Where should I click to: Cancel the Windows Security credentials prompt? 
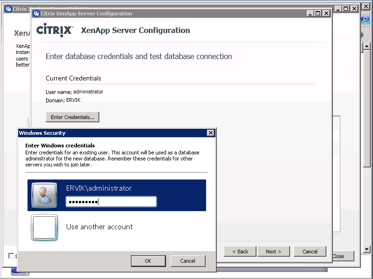point(188,261)
